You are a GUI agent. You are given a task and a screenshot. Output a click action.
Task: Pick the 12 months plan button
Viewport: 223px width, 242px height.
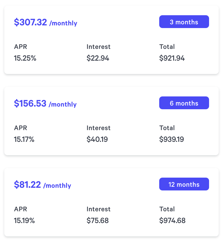pyautogui.click(x=184, y=184)
